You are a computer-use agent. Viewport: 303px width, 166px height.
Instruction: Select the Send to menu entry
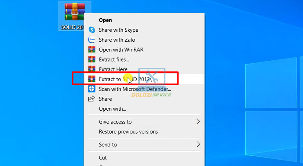(108, 145)
